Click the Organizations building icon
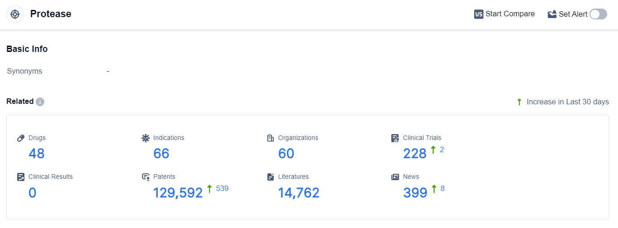The image size is (618, 228). click(x=271, y=138)
